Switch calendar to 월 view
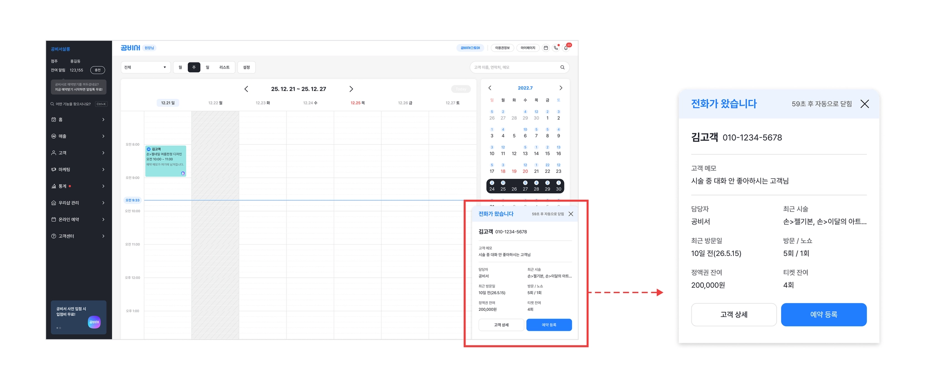 click(x=180, y=67)
